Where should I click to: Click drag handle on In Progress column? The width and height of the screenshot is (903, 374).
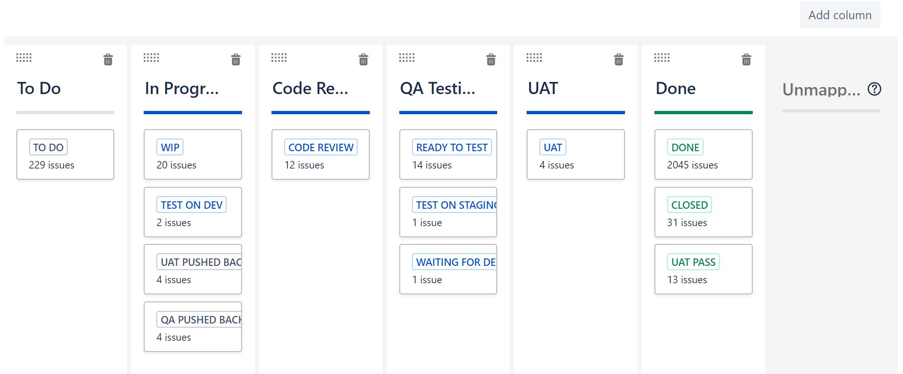151,58
